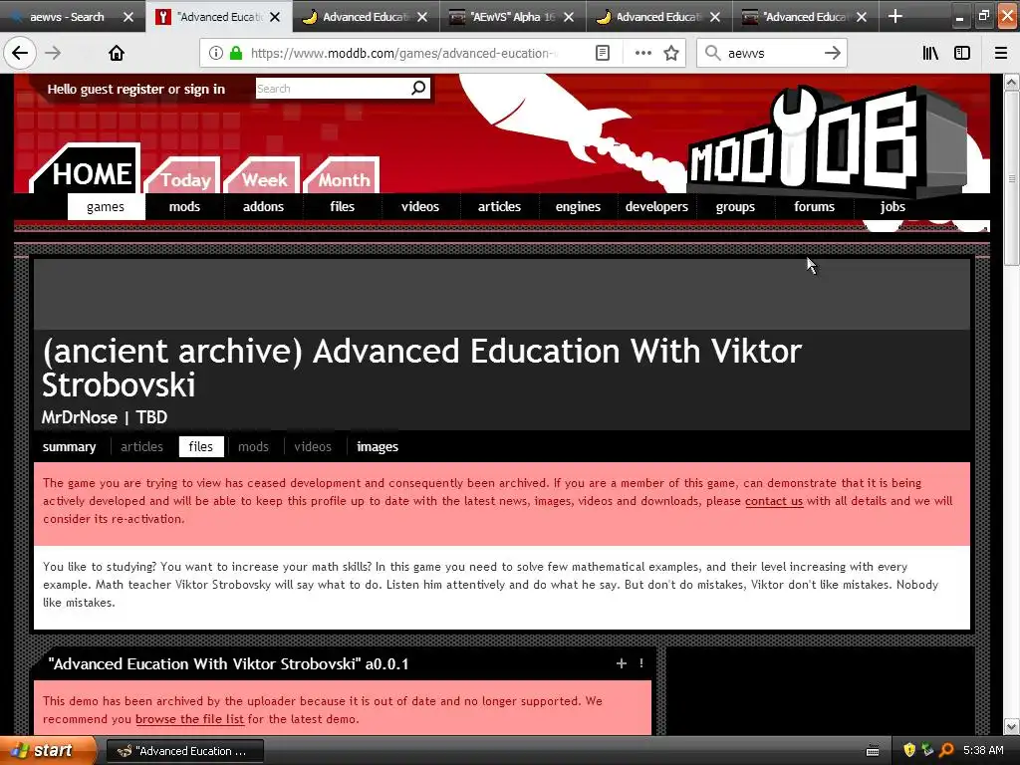This screenshot has width=1020, height=765.
Task: Show site information icon in address bar
Action: (216, 53)
